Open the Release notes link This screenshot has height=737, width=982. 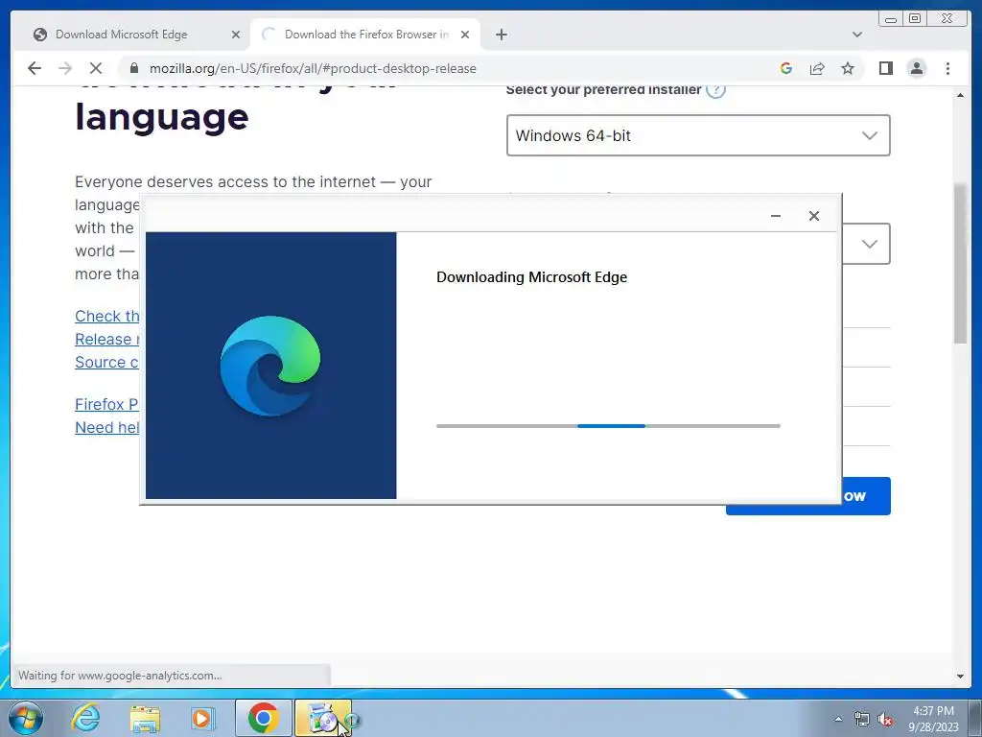tap(107, 339)
